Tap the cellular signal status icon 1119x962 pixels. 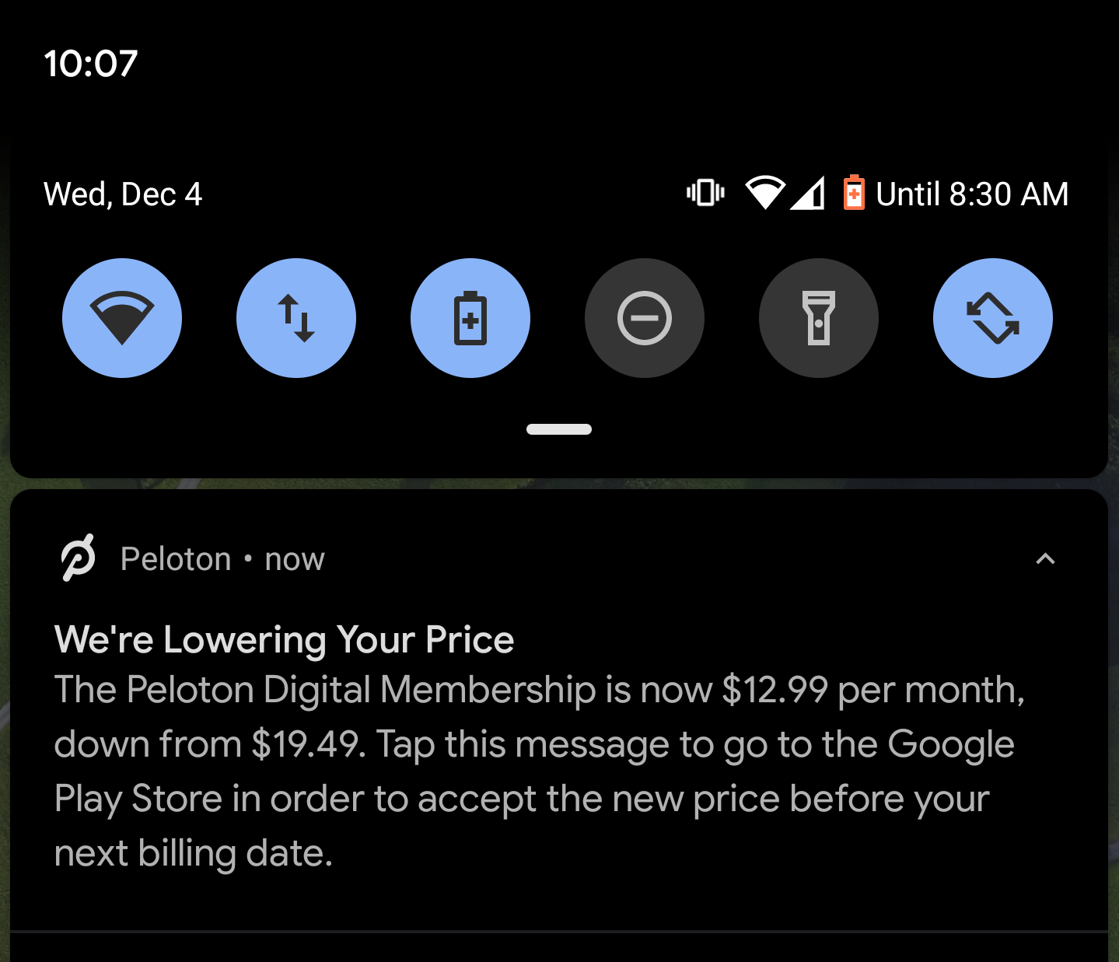click(808, 194)
